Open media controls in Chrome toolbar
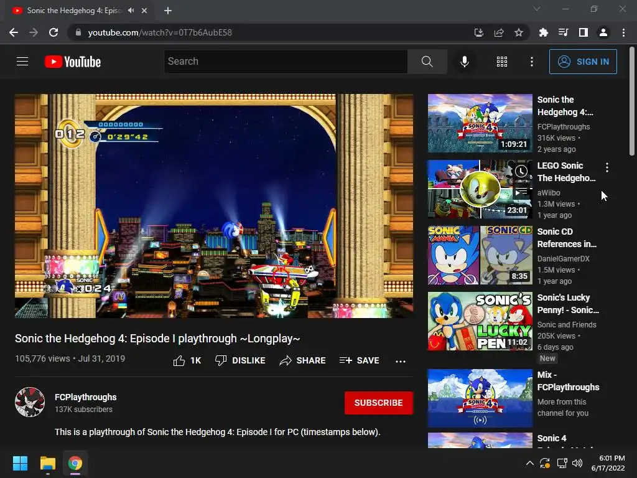This screenshot has height=478, width=637. coord(563,32)
